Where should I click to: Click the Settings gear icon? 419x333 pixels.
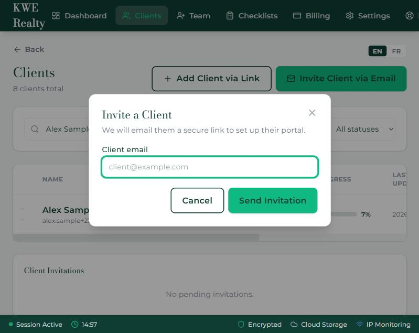coord(350,16)
